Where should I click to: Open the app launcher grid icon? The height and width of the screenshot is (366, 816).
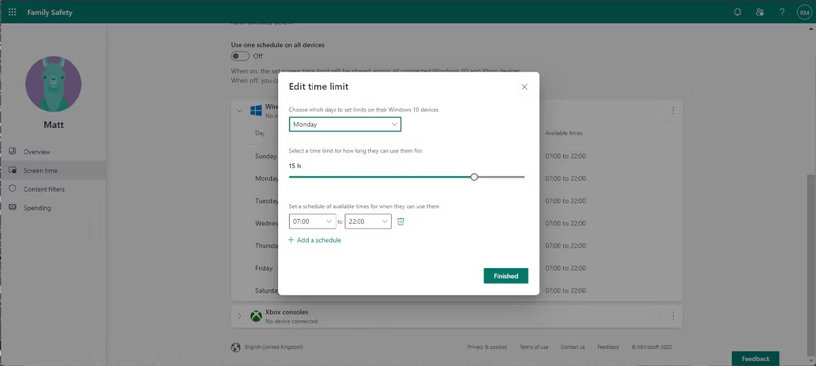tap(12, 12)
